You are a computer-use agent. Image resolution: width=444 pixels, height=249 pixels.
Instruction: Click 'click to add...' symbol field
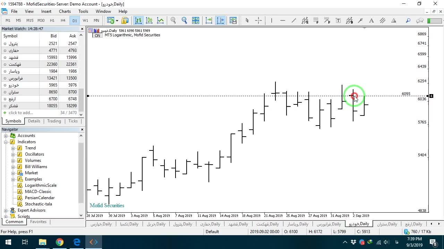21,113
